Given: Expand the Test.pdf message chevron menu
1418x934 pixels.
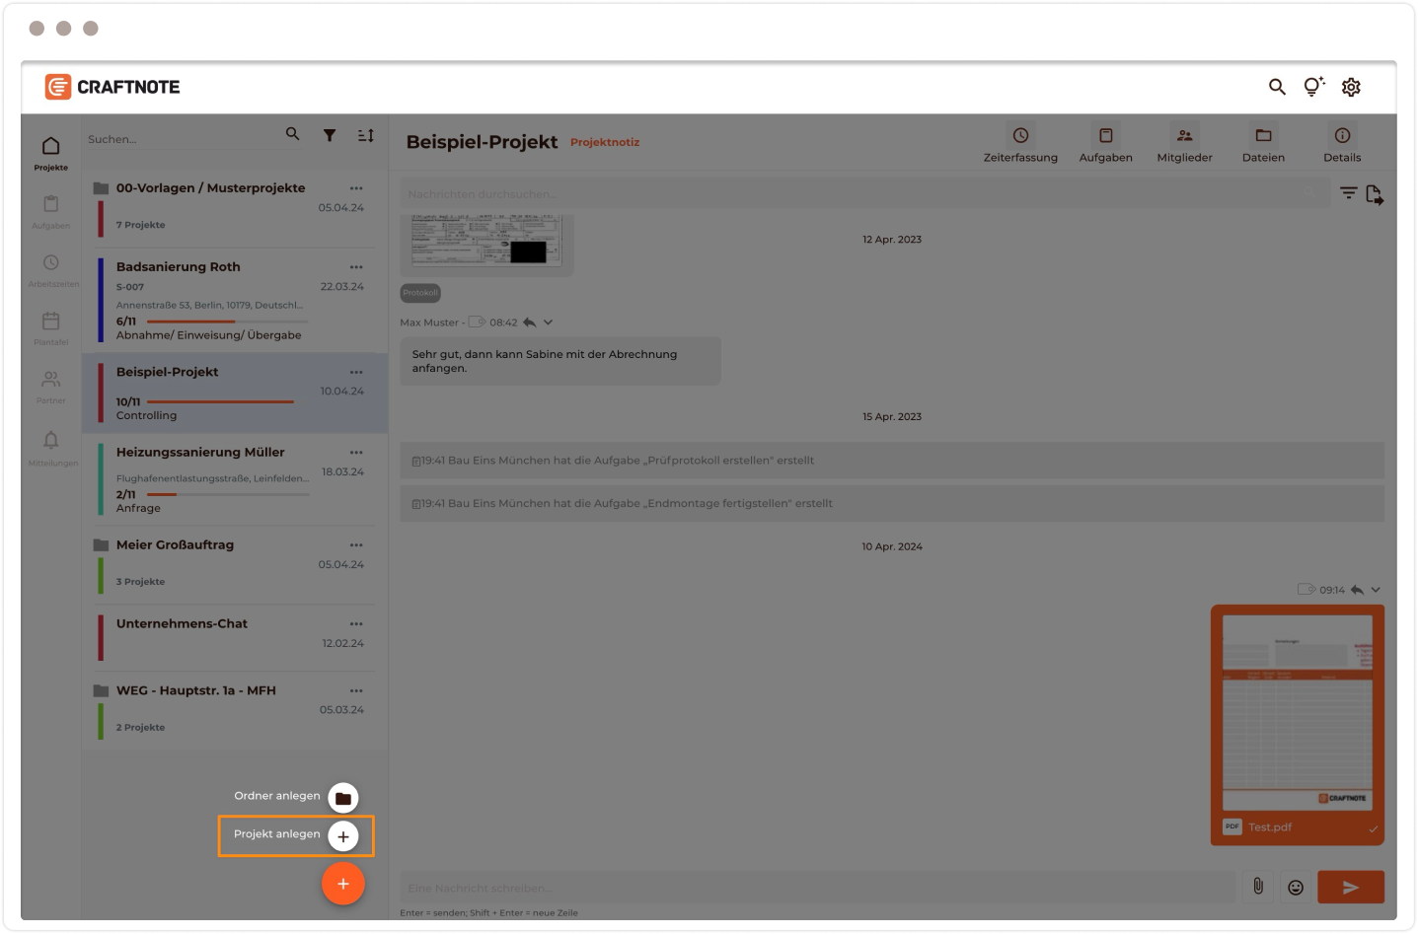Looking at the screenshot, I should pyautogui.click(x=1376, y=590).
